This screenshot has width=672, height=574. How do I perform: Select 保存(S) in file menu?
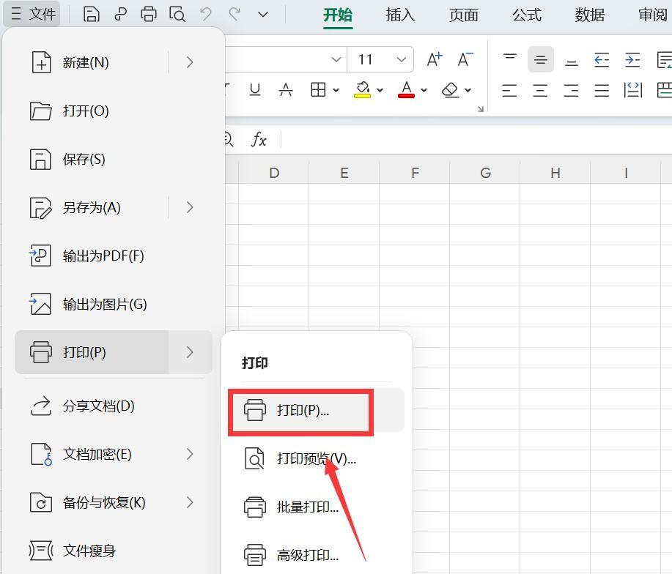point(114,159)
